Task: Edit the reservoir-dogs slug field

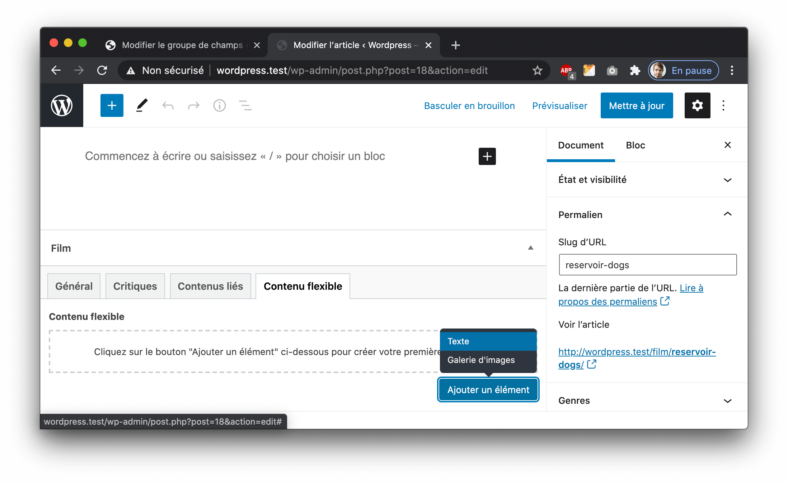Action: 647,265
